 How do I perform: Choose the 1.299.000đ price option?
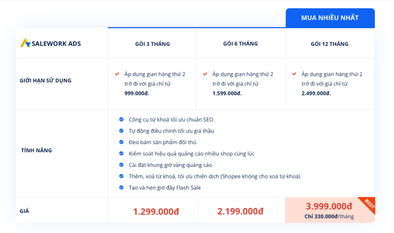[156, 211]
